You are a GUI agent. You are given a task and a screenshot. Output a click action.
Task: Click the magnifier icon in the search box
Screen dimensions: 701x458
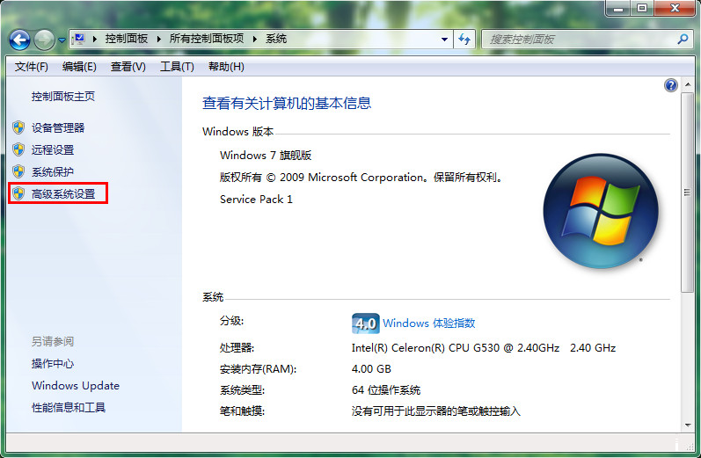click(x=683, y=40)
